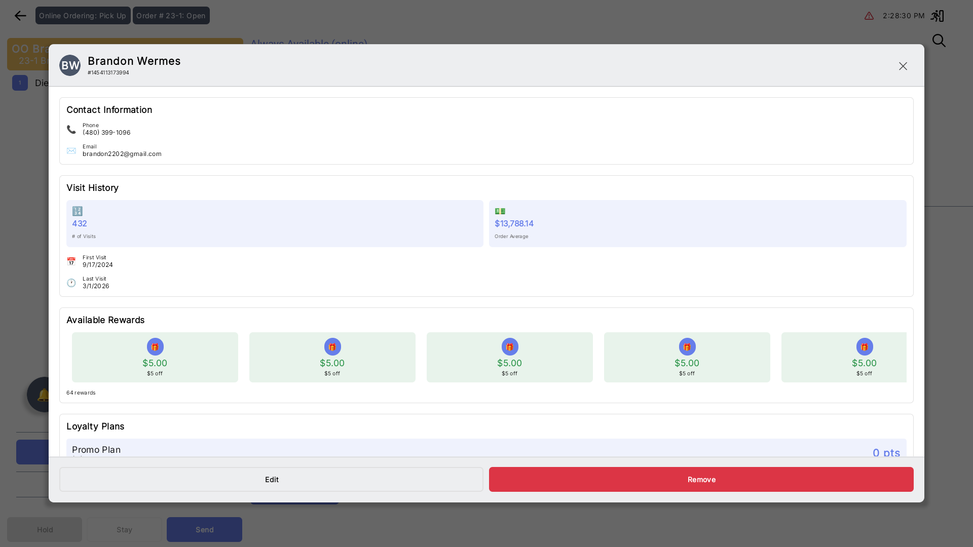Click the First Visit calendar icon
The height and width of the screenshot is (547, 973).
click(71, 261)
